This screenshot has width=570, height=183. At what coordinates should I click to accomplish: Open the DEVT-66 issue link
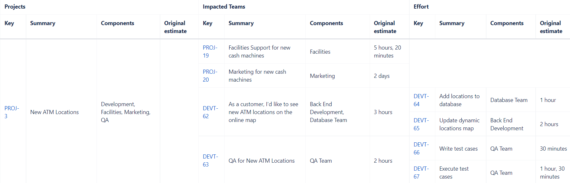(421, 148)
